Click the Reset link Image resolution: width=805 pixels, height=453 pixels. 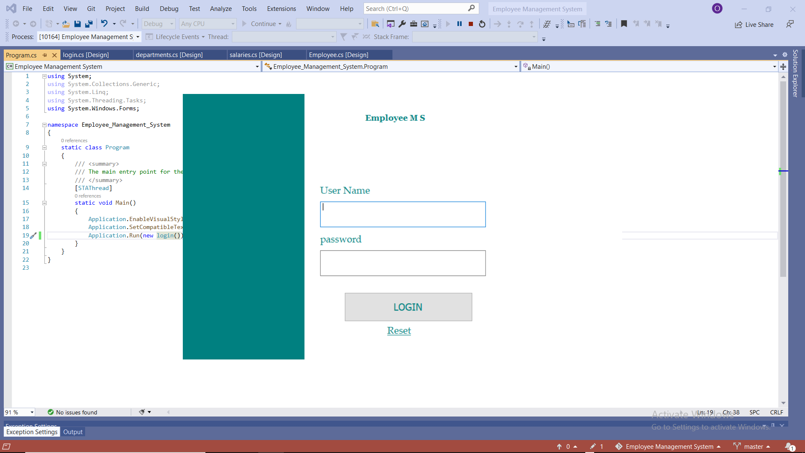click(x=399, y=331)
